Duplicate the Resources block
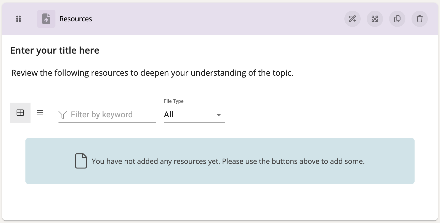The width and height of the screenshot is (440, 223). pyautogui.click(x=397, y=19)
